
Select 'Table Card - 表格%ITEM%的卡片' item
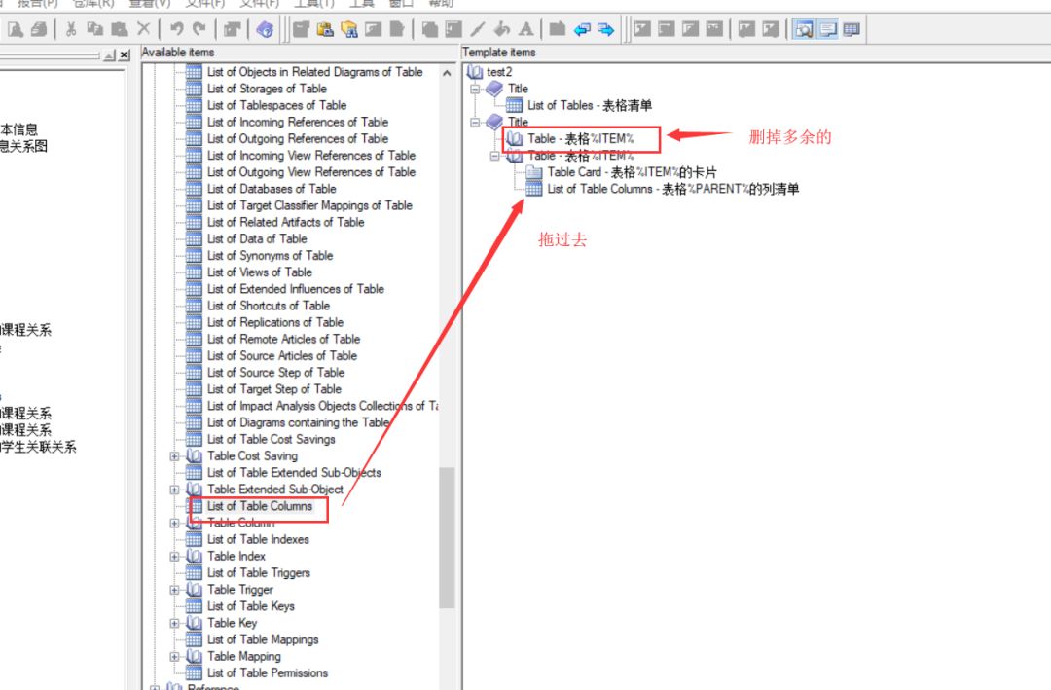(x=633, y=172)
